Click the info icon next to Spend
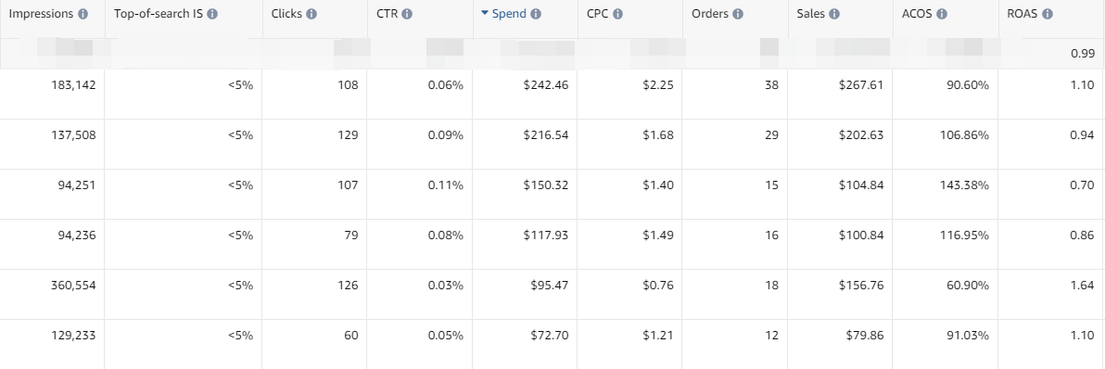Screen dimensions: 1105x369 point(537,14)
